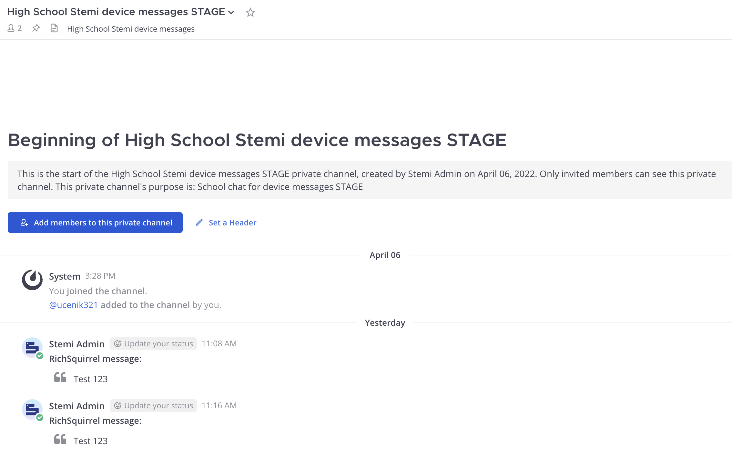Viewport: 732px width, 456px height.
Task: Click Set a Header link
Action: click(232, 223)
